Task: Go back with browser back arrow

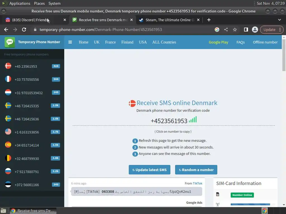Action: 6,30
